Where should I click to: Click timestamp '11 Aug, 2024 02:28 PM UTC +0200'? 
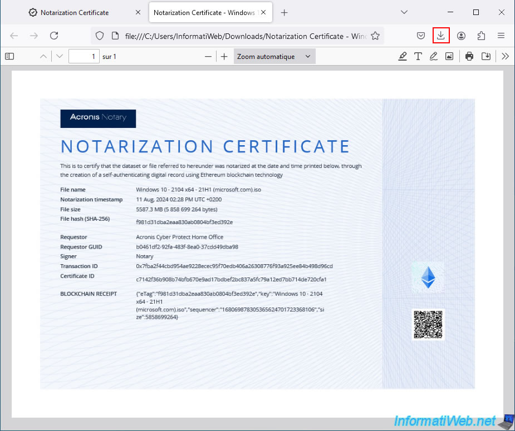[x=179, y=200]
